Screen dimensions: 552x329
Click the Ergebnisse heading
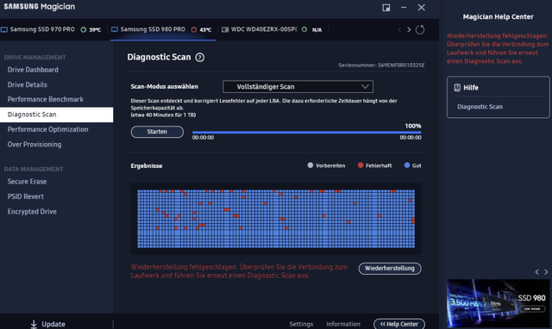pos(147,166)
